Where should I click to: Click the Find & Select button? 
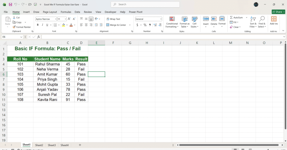262,22
